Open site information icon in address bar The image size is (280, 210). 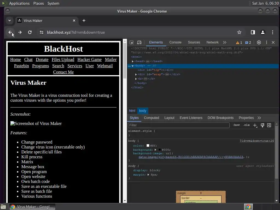tap(42, 32)
